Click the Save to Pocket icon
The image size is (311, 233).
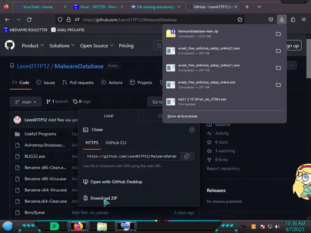pyautogui.click(x=271, y=19)
